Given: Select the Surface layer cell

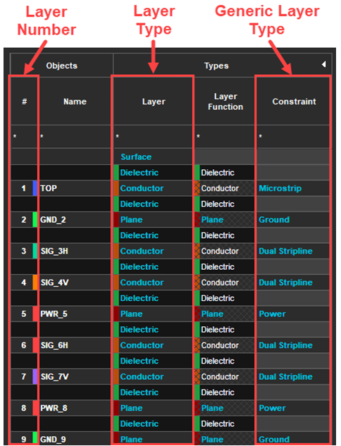Looking at the screenshot, I should pyautogui.click(x=154, y=156).
